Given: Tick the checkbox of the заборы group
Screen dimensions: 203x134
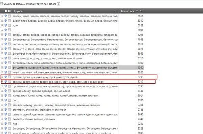Looking at the screenshot, I should [9, 35].
